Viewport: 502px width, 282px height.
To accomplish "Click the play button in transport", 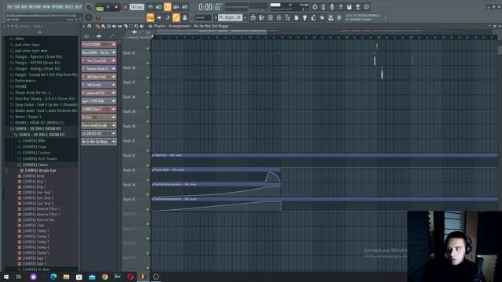I will (108, 7).
